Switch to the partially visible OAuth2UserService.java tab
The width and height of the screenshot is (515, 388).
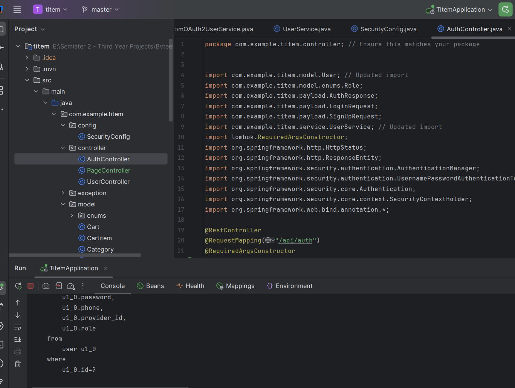[214, 29]
